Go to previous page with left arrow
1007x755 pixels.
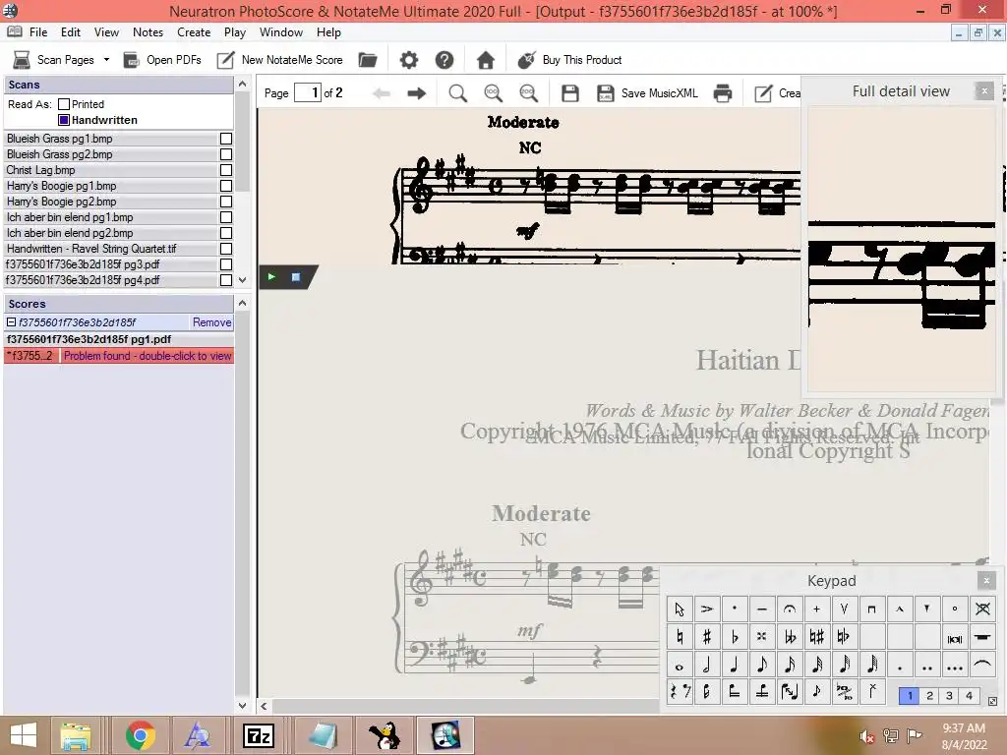(382, 93)
